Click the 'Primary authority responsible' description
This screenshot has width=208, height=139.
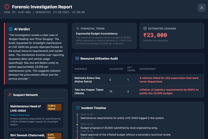(35, 122)
